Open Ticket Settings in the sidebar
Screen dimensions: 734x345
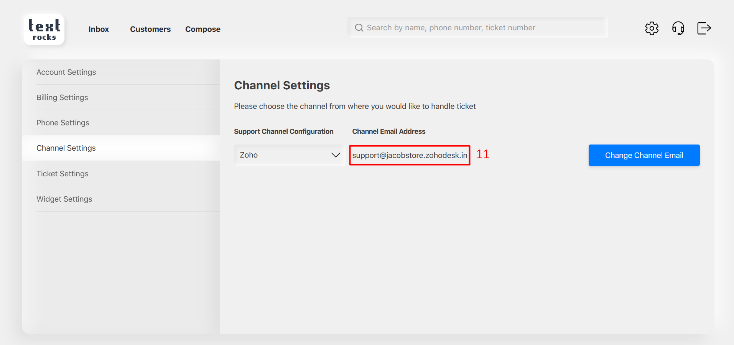(x=63, y=174)
